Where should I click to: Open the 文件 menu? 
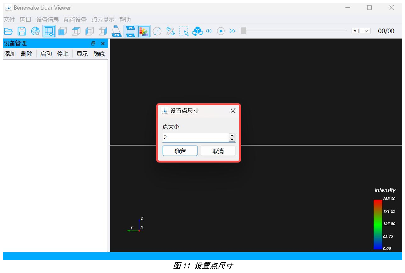coord(9,20)
